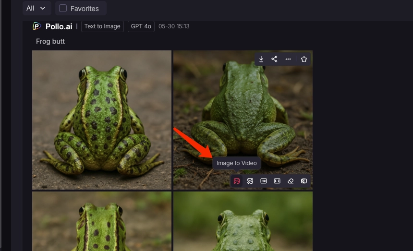This screenshot has height=251, width=413.
Task: Click the Text to Image tag
Action: click(102, 26)
